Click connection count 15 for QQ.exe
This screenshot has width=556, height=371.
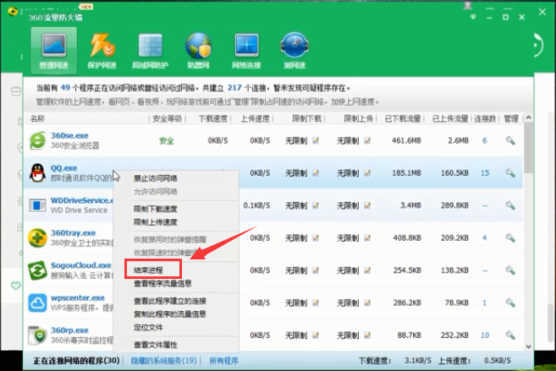click(x=485, y=173)
